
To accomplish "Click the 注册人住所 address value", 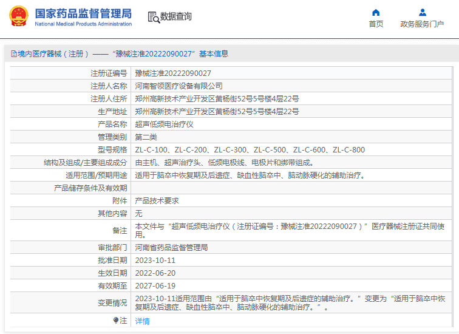I will [x=217, y=99].
